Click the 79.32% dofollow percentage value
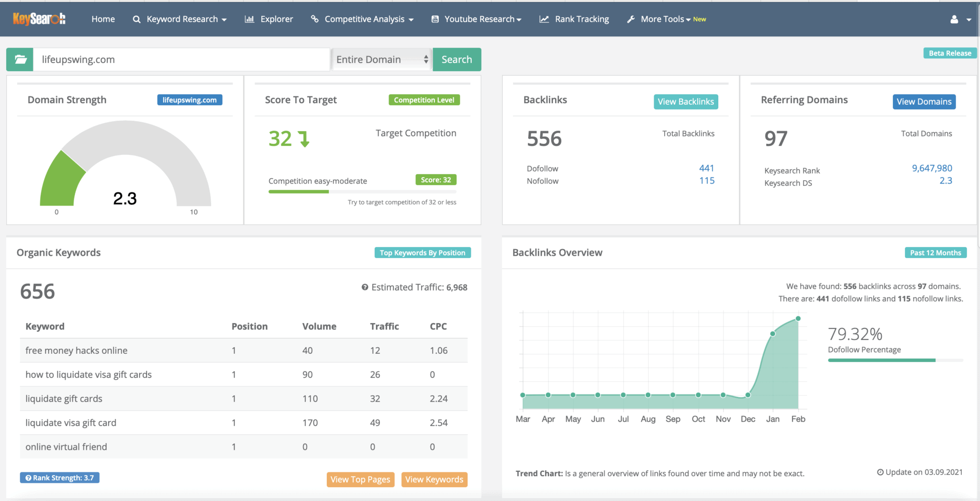The height and width of the screenshot is (501, 980). tap(855, 334)
